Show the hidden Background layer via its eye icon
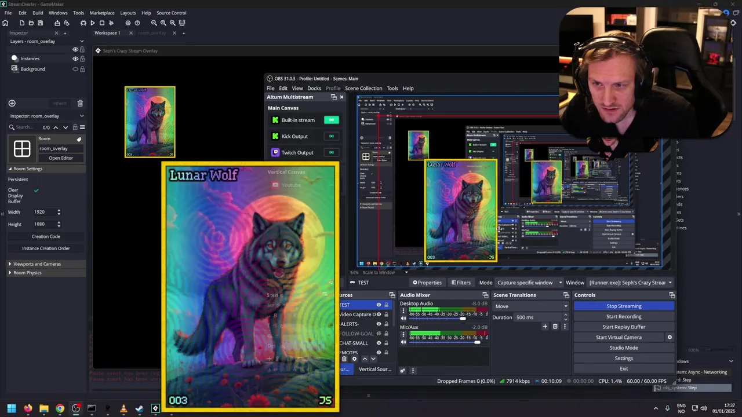The image size is (742, 417). (75, 69)
